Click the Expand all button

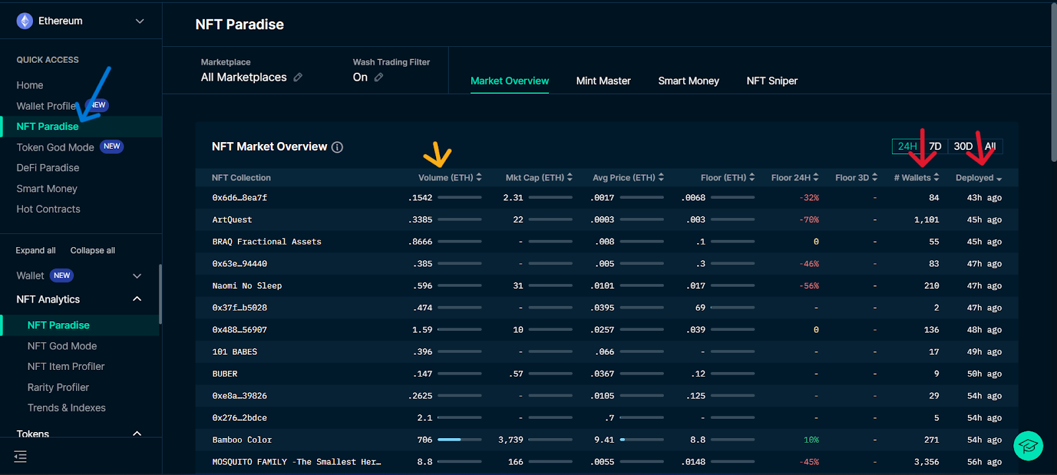36,250
